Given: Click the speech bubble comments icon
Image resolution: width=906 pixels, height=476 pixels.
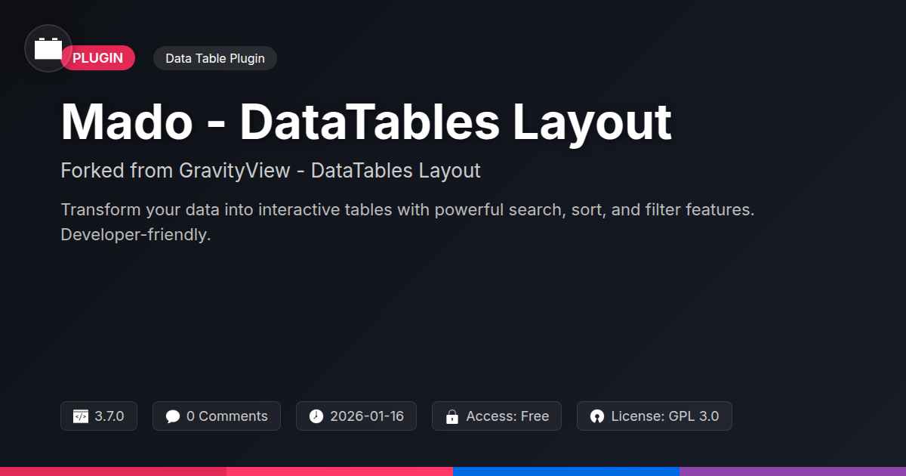Looking at the screenshot, I should pos(173,416).
